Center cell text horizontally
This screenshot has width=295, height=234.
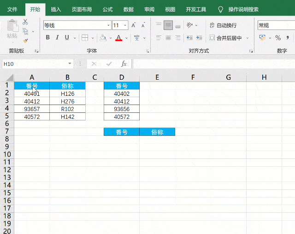(168, 38)
